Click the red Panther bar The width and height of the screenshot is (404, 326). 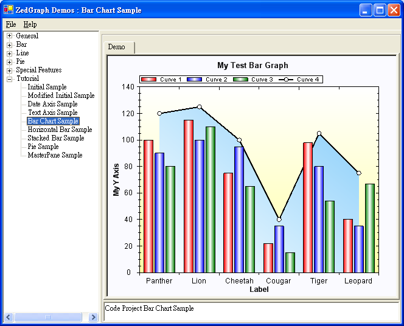(148, 206)
